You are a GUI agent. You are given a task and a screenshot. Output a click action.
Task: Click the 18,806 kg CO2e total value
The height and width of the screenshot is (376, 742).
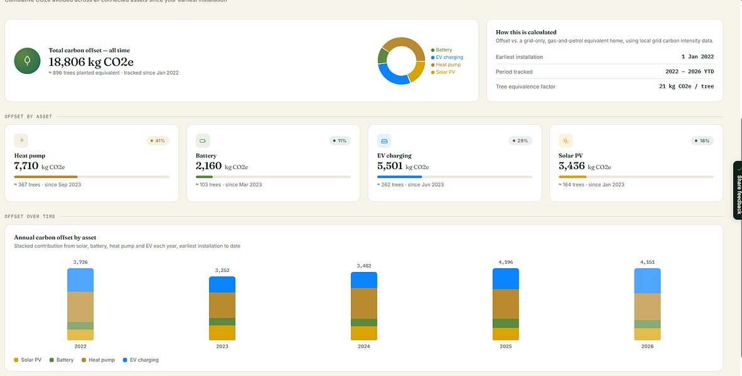[x=91, y=62]
